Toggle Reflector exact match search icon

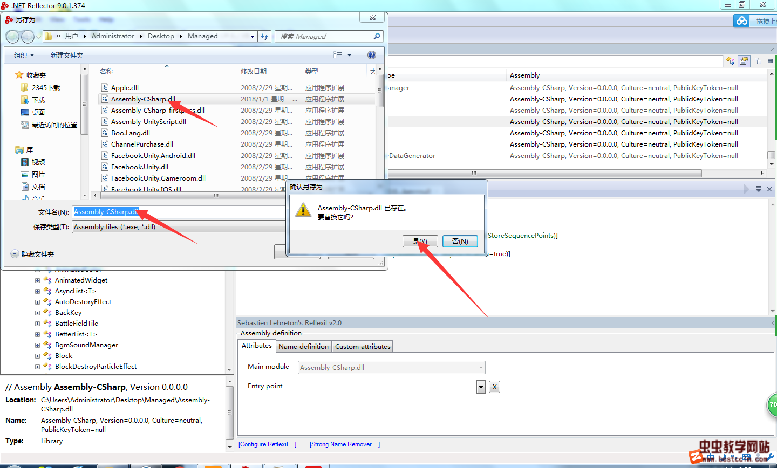tap(771, 61)
